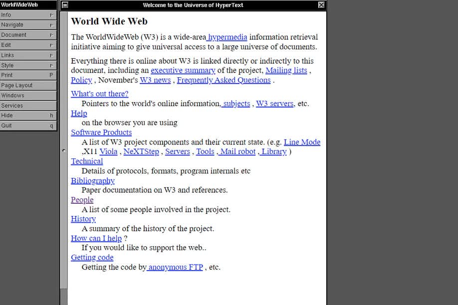This screenshot has height=305, width=458.
Task: Choose Print from the menu
Action: [28, 75]
